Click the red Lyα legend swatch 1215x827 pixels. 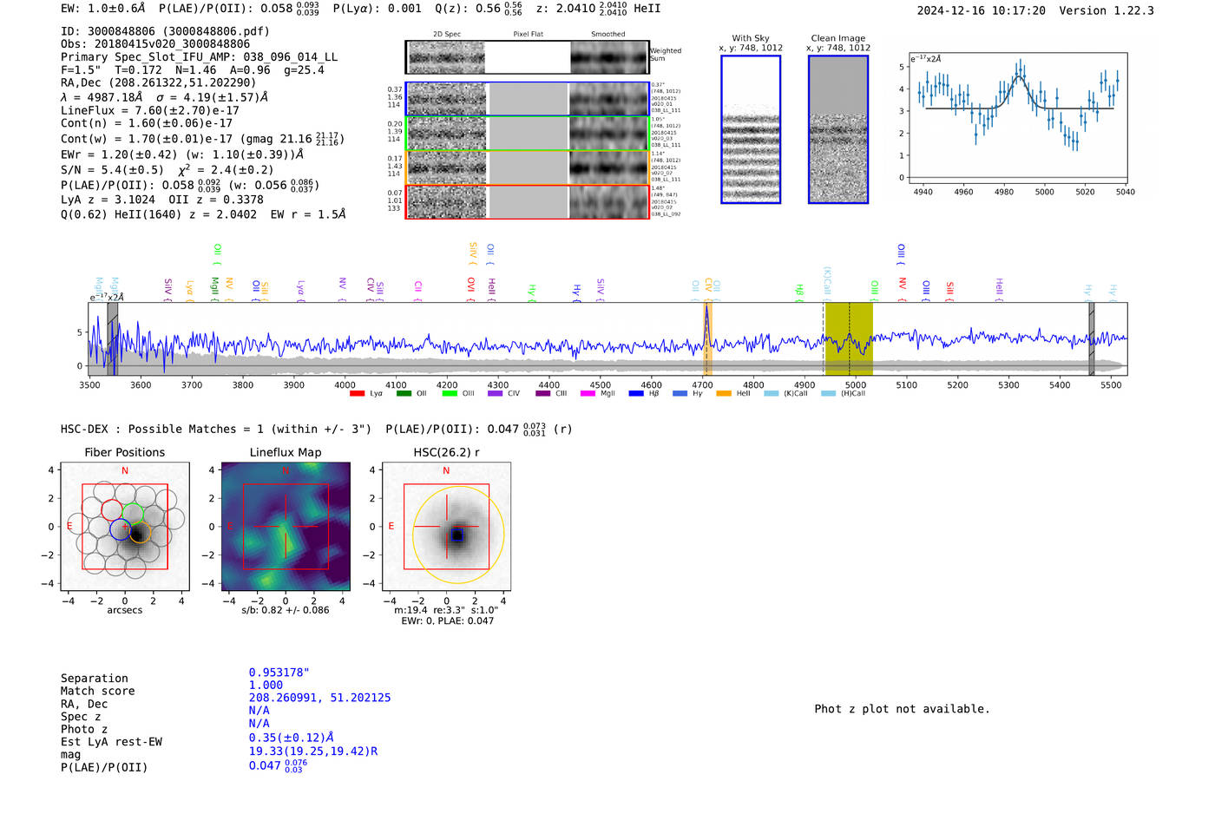357,394
